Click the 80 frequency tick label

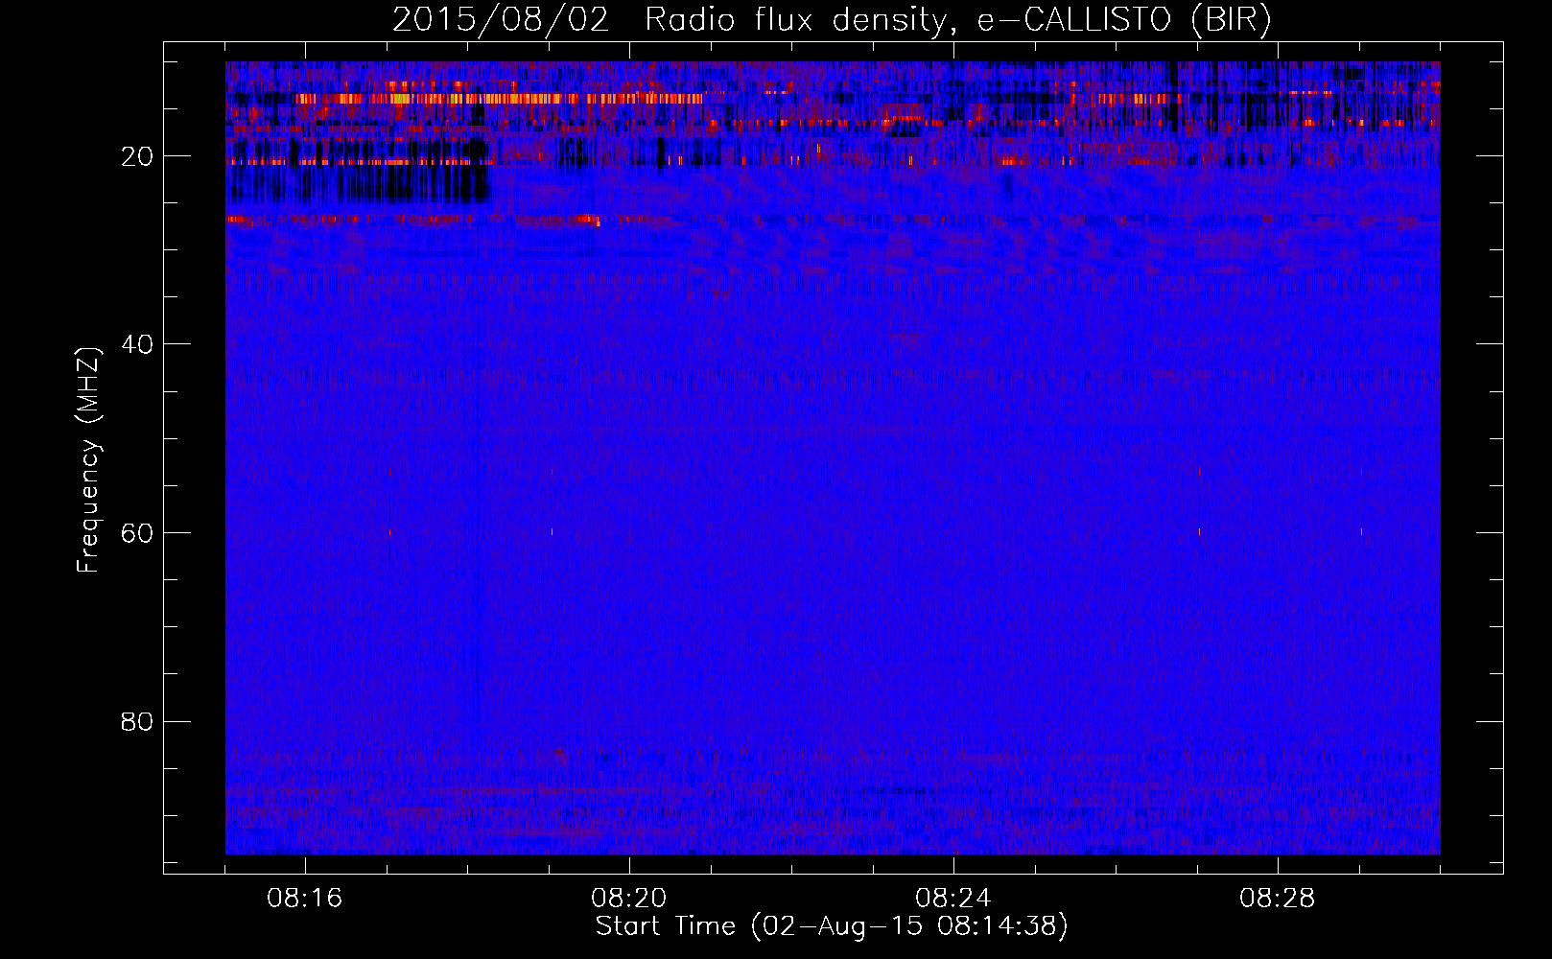138,721
